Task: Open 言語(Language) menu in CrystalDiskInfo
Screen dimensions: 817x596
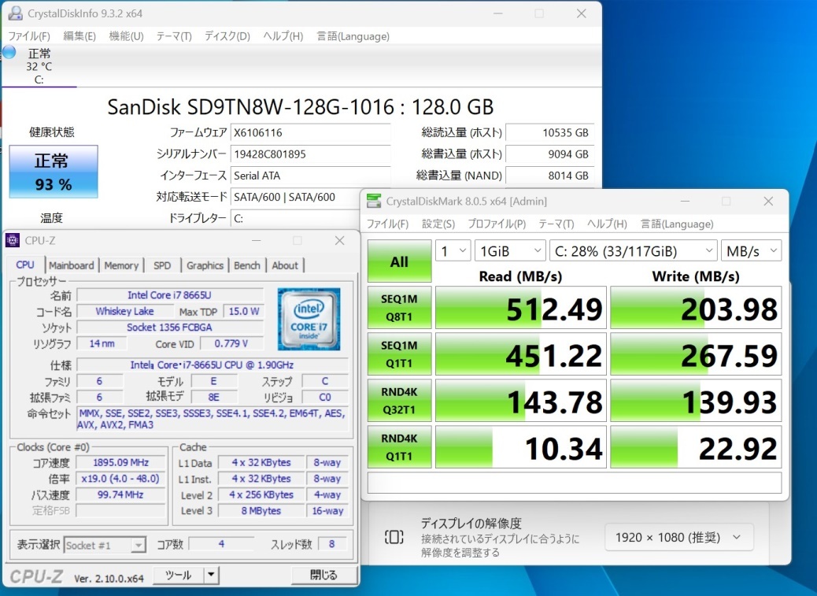Action: tap(353, 36)
